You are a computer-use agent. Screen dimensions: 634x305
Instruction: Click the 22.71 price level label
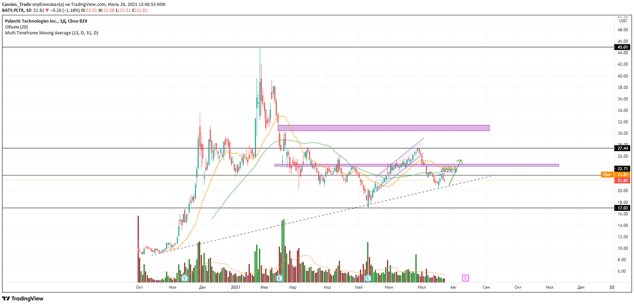pos(622,169)
